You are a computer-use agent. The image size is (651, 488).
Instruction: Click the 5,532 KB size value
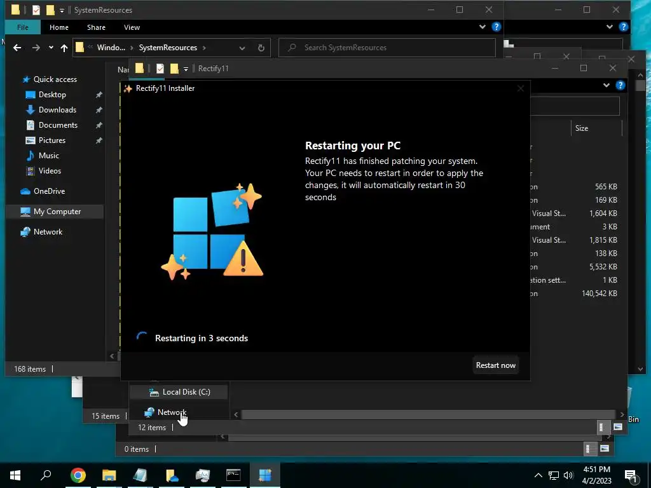[603, 267]
